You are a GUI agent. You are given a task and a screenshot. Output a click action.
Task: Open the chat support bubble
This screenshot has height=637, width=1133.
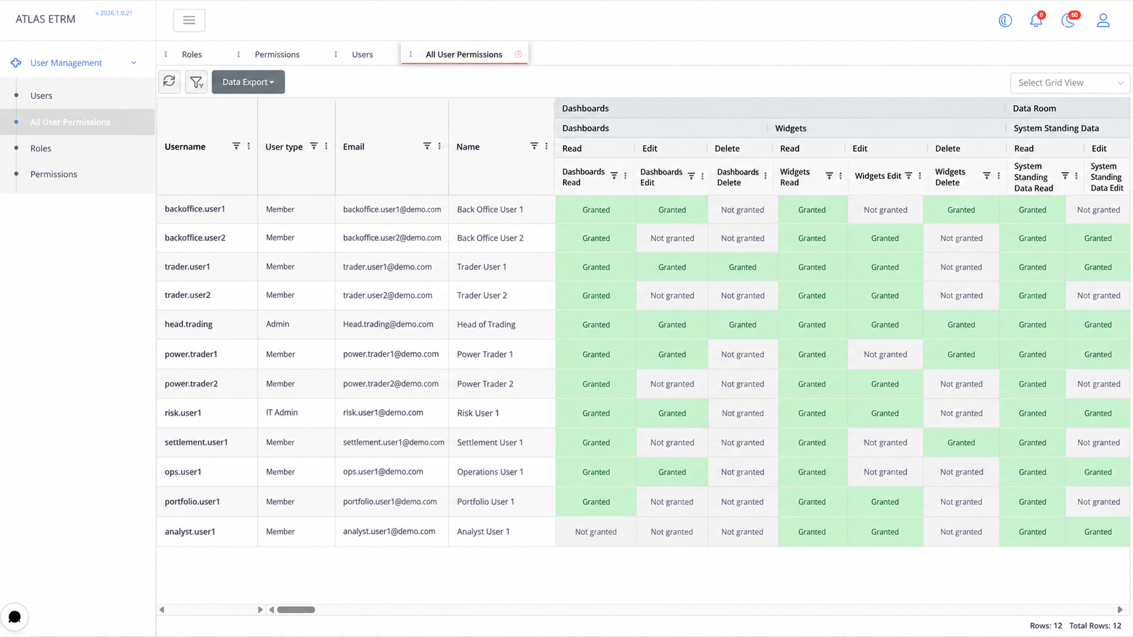pyautogui.click(x=14, y=617)
